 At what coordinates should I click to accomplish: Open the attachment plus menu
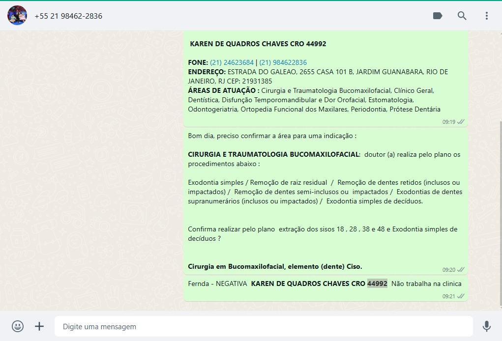pyautogui.click(x=39, y=326)
